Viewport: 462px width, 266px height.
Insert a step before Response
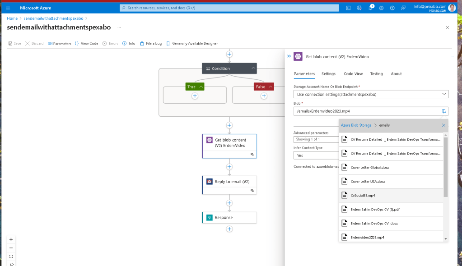click(229, 203)
